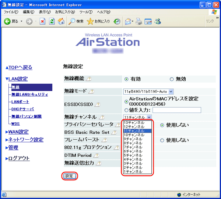Click the Forward arrow icon
Screen dimensions: 221x199
tap(29, 21)
